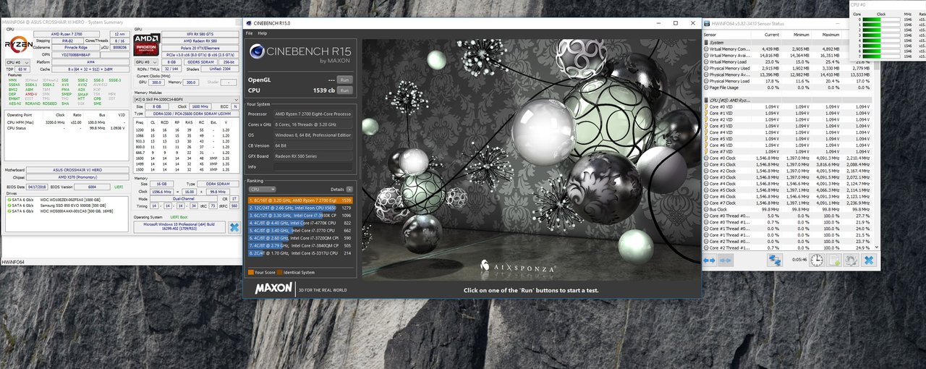Select ranking entry Intel Core i7-3840QM
The width and height of the screenshot is (926, 369).
pyautogui.click(x=301, y=246)
